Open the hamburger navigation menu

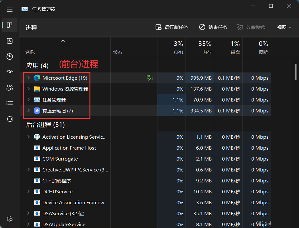pyautogui.click(x=10, y=10)
